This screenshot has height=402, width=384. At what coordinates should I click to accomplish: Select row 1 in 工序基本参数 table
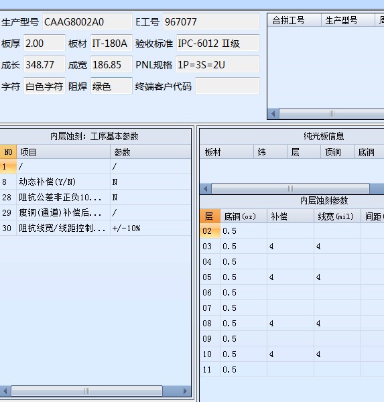pos(95,167)
